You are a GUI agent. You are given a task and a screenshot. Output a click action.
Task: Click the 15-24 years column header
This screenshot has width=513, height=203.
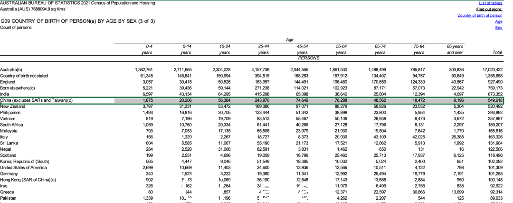[x=226, y=49]
